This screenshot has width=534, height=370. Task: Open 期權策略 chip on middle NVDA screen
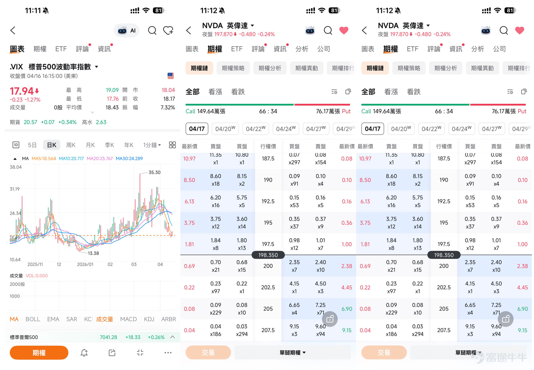click(x=233, y=68)
